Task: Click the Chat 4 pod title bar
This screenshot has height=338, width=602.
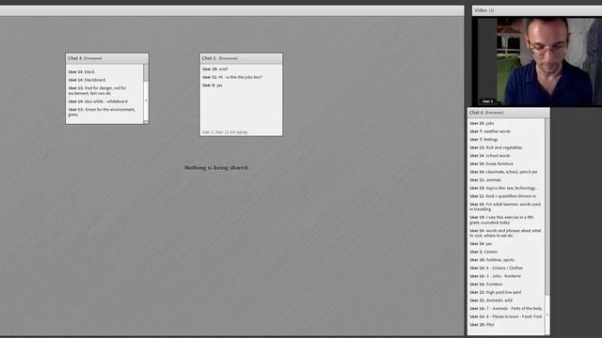Action: 107,58
